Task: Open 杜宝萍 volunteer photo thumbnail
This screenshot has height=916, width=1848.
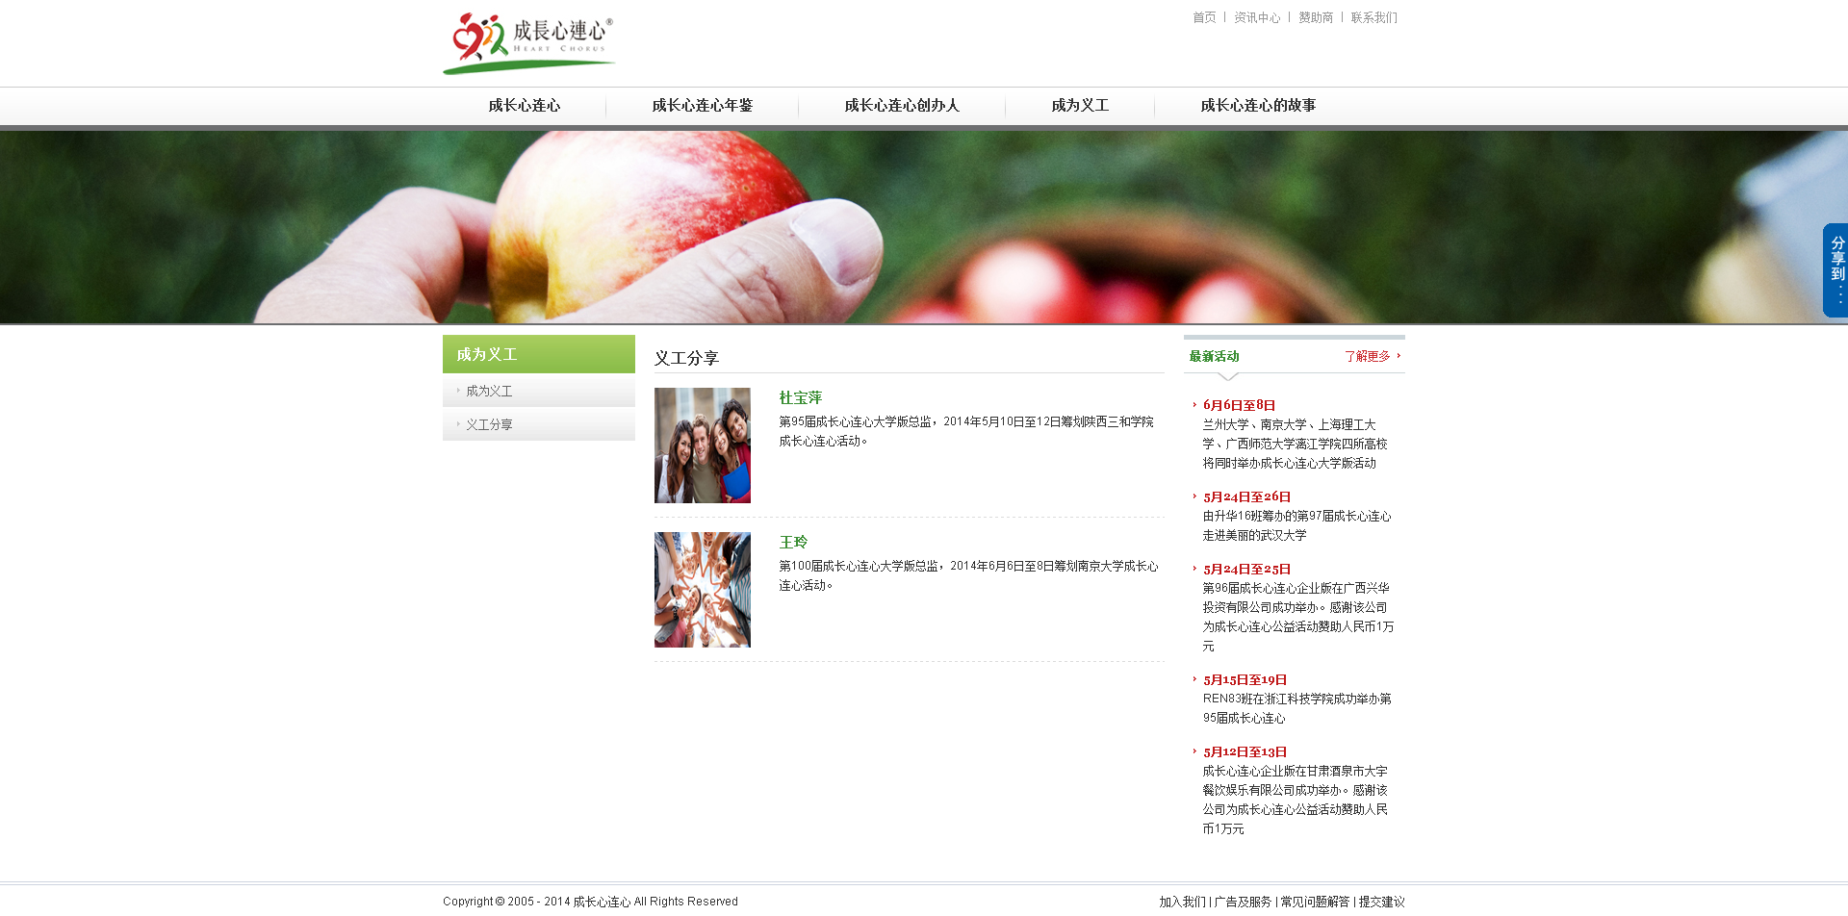Action: pyautogui.click(x=703, y=445)
